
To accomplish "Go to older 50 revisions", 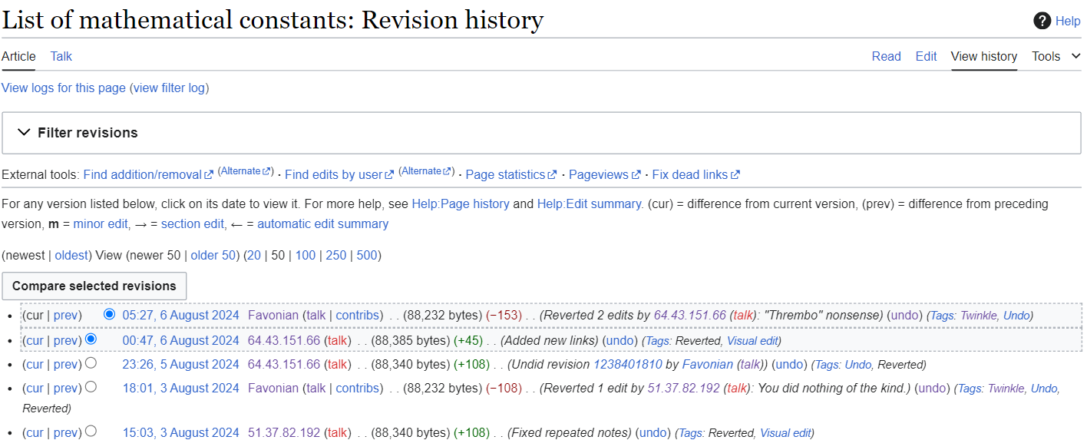I will click(213, 255).
